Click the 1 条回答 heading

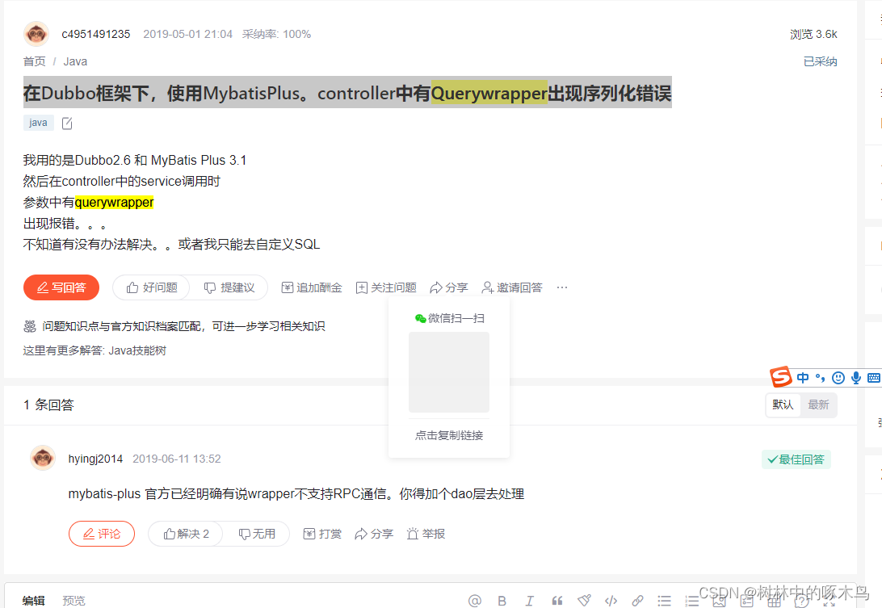49,405
